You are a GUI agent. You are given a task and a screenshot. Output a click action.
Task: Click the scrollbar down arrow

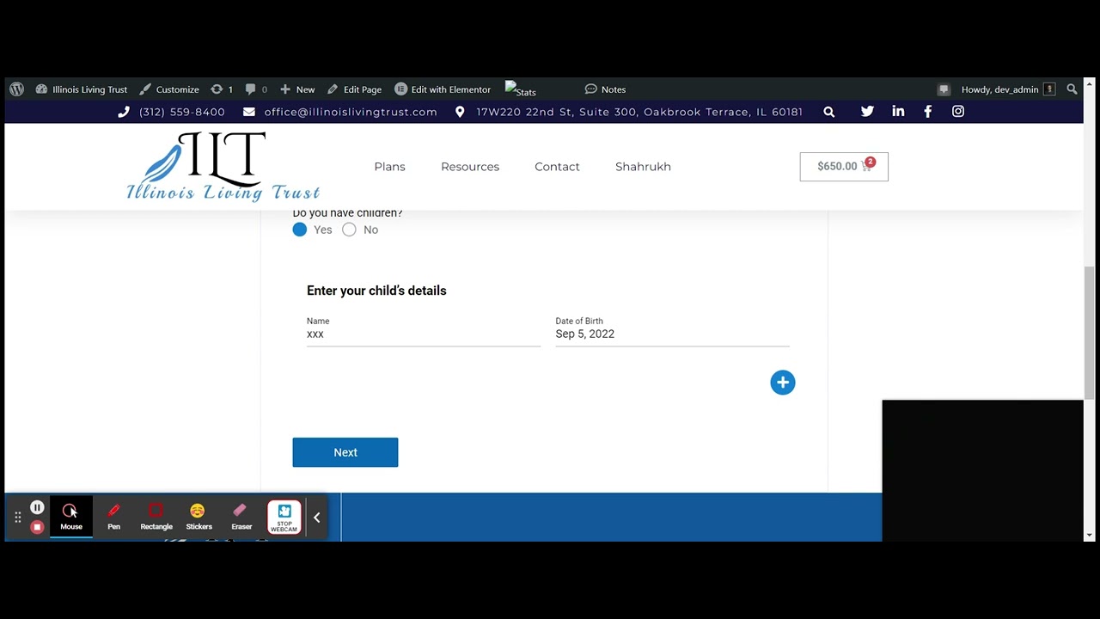[x=1090, y=535]
